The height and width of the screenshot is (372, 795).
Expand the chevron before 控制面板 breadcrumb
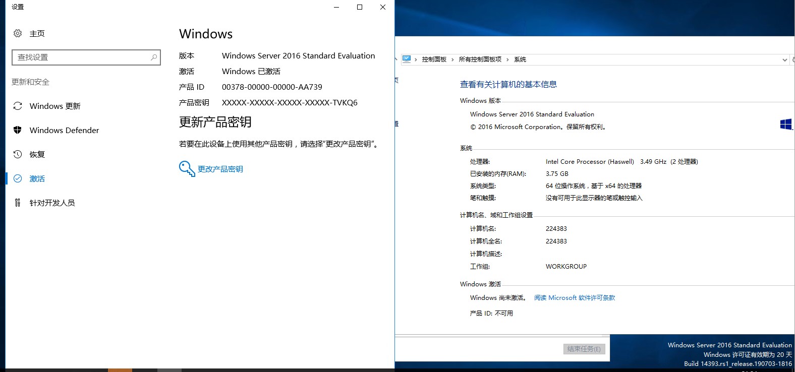416,59
